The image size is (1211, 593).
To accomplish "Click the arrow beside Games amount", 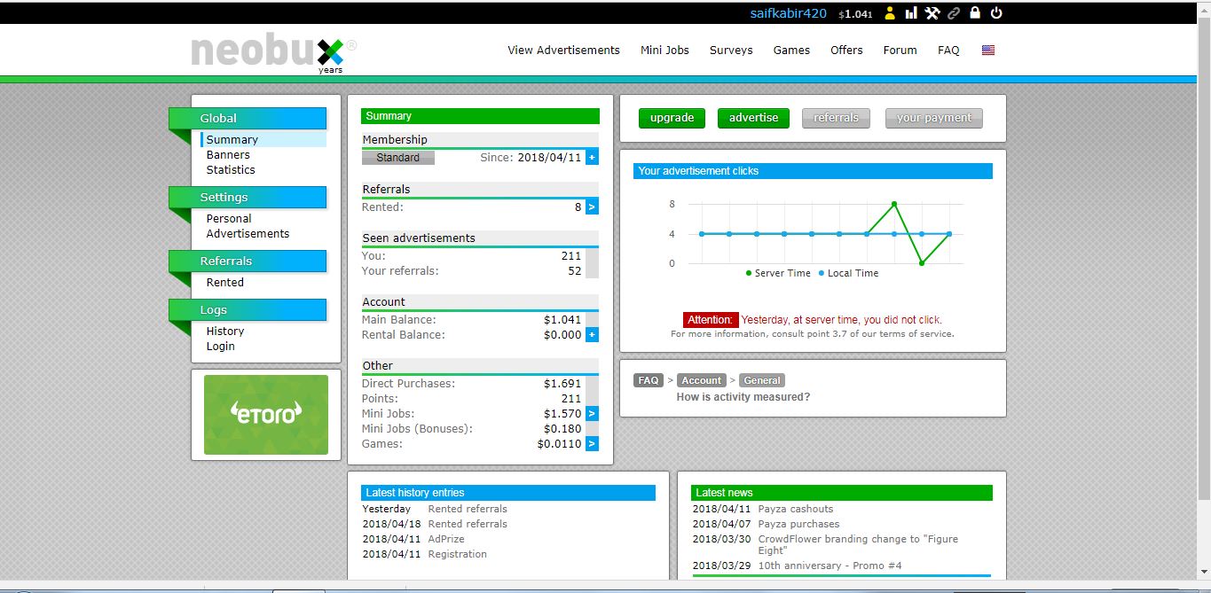I will pos(592,444).
